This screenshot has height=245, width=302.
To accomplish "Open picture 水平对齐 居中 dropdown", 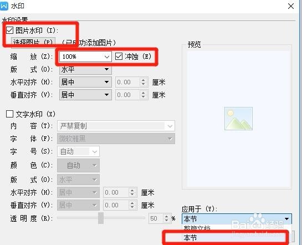I will pos(85,82).
